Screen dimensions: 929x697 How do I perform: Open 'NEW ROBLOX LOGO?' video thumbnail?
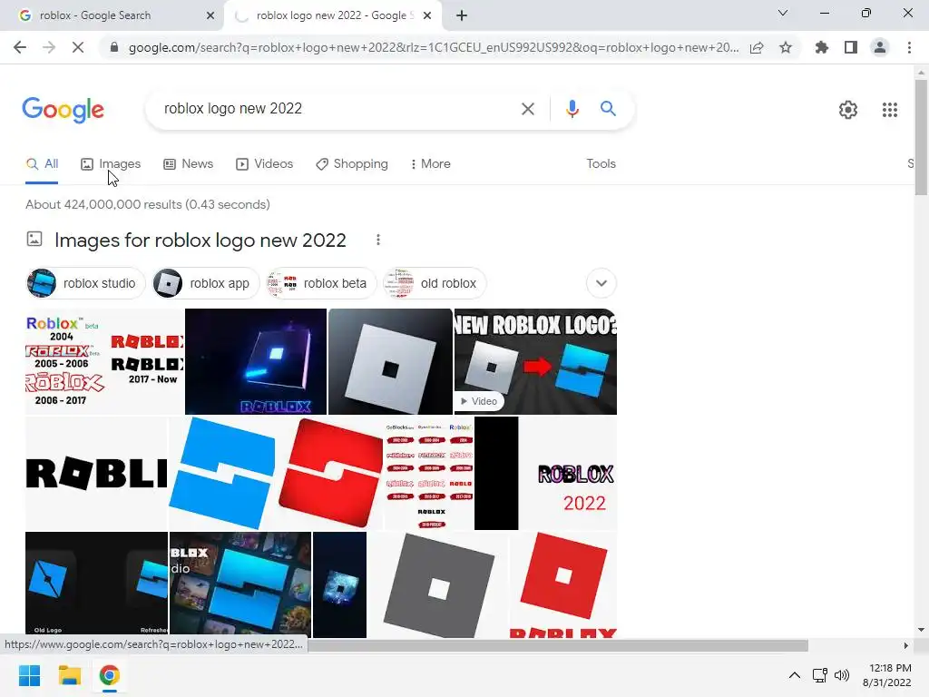tap(535, 361)
